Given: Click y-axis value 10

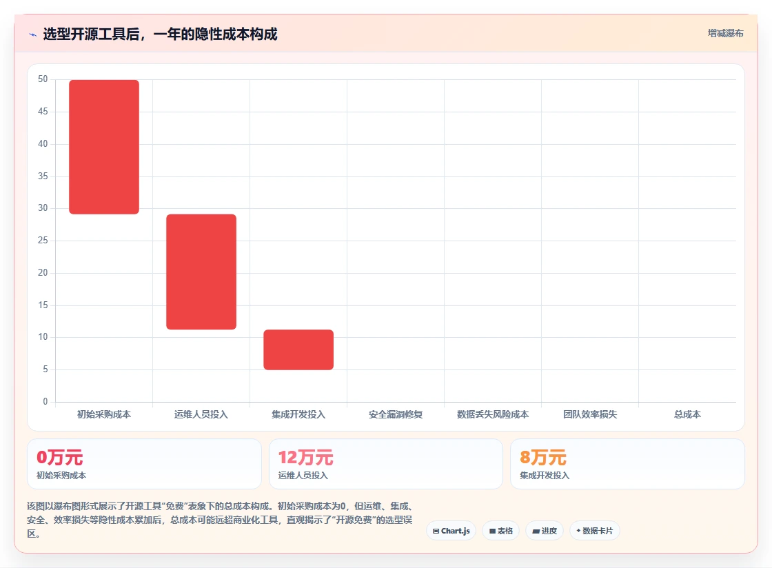Looking at the screenshot, I should pyautogui.click(x=43, y=337).
